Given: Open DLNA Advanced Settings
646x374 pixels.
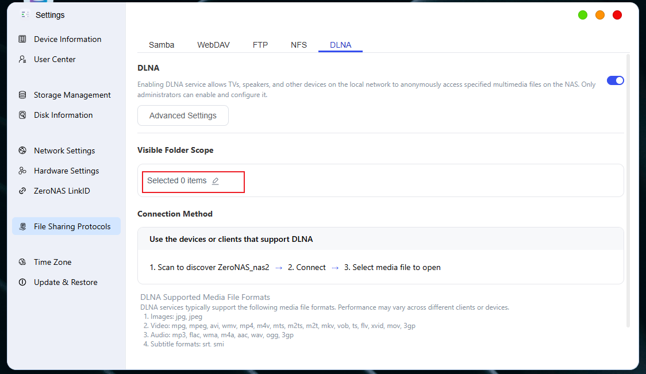Looking at the screenshot, I should [x=183, y=115].
